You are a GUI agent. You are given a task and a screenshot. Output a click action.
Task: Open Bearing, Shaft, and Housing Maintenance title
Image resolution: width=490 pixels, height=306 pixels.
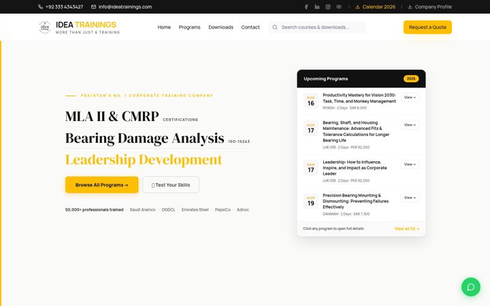coord(356,131)
